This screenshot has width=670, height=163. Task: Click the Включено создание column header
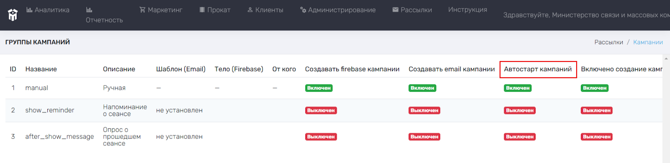(x=622, y=69)
